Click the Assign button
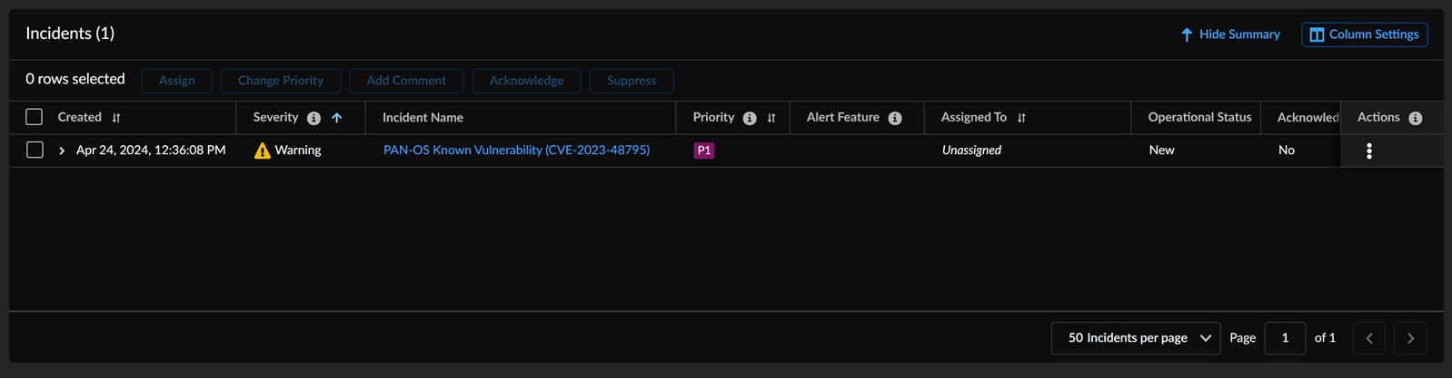This screenshot has width=1452, height=379. [x=177, y=81]
